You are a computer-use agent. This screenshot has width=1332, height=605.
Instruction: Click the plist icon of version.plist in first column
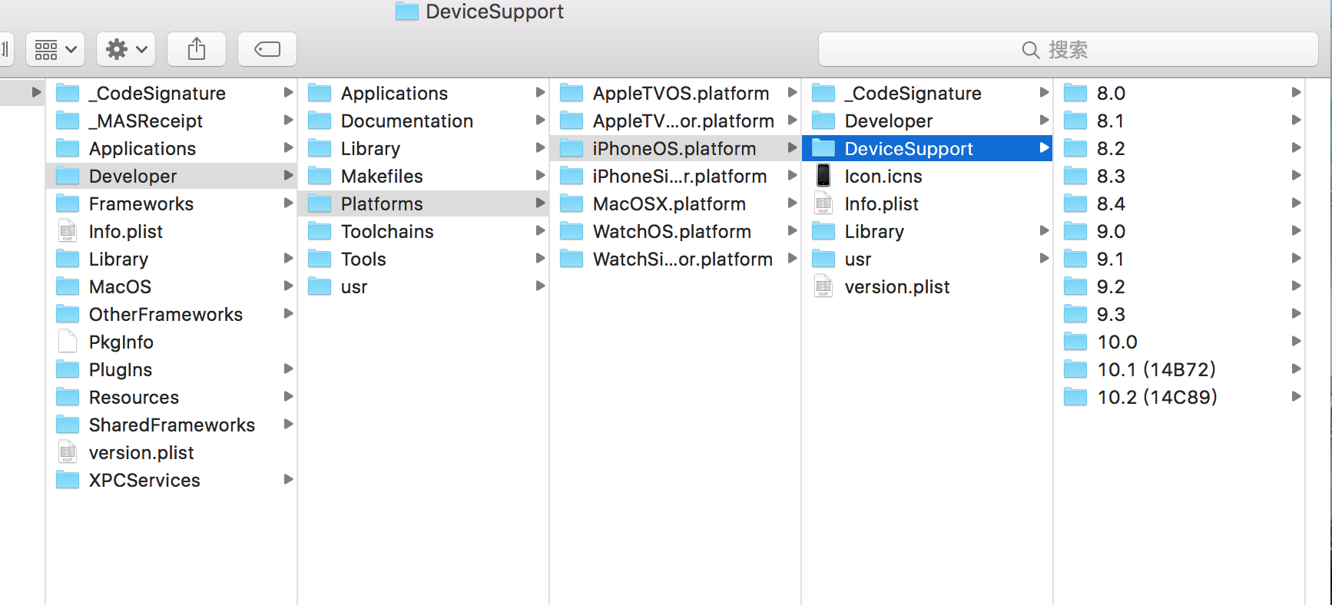click(68, 452)
